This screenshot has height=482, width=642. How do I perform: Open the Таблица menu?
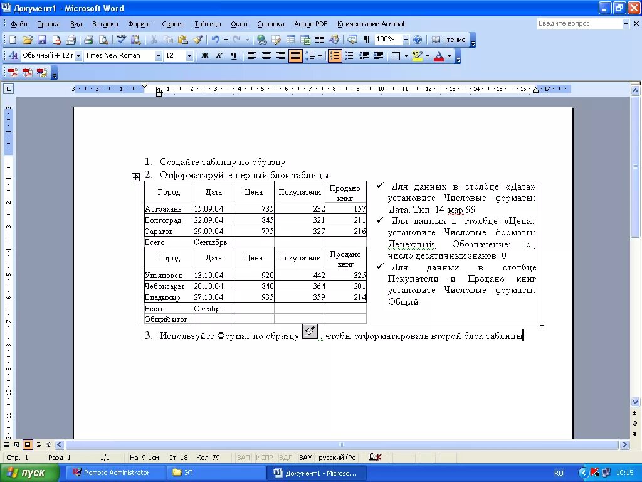(x=208, y=24)
